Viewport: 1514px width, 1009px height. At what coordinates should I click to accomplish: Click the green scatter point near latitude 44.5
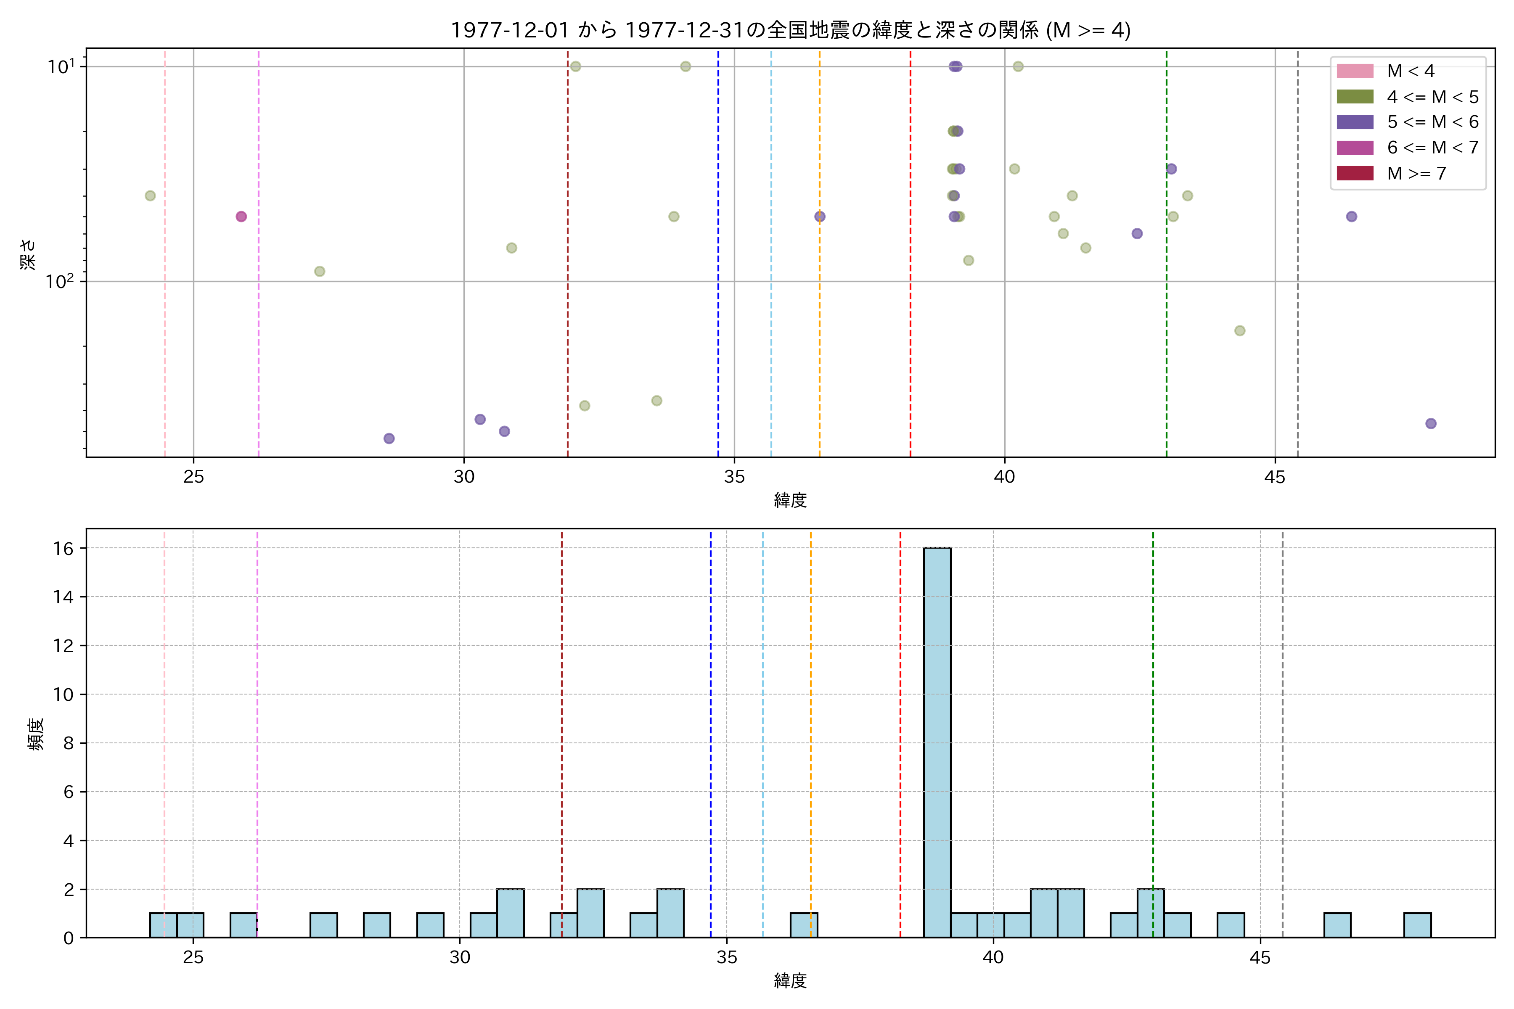click(x=1240, y=331)
